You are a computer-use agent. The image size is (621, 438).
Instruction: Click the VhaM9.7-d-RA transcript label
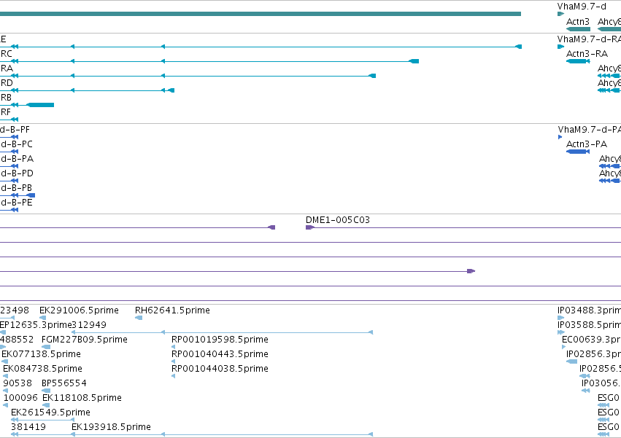(589, 39)
